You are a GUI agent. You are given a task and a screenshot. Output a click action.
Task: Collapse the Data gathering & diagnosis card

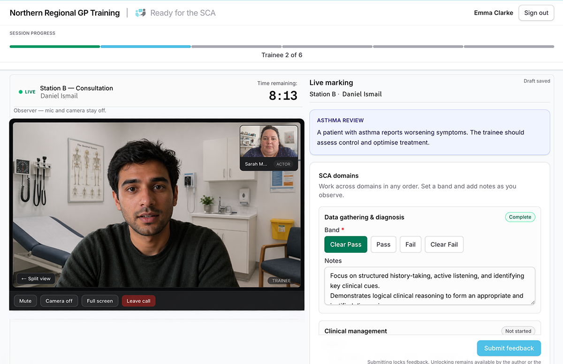[365, 217]
